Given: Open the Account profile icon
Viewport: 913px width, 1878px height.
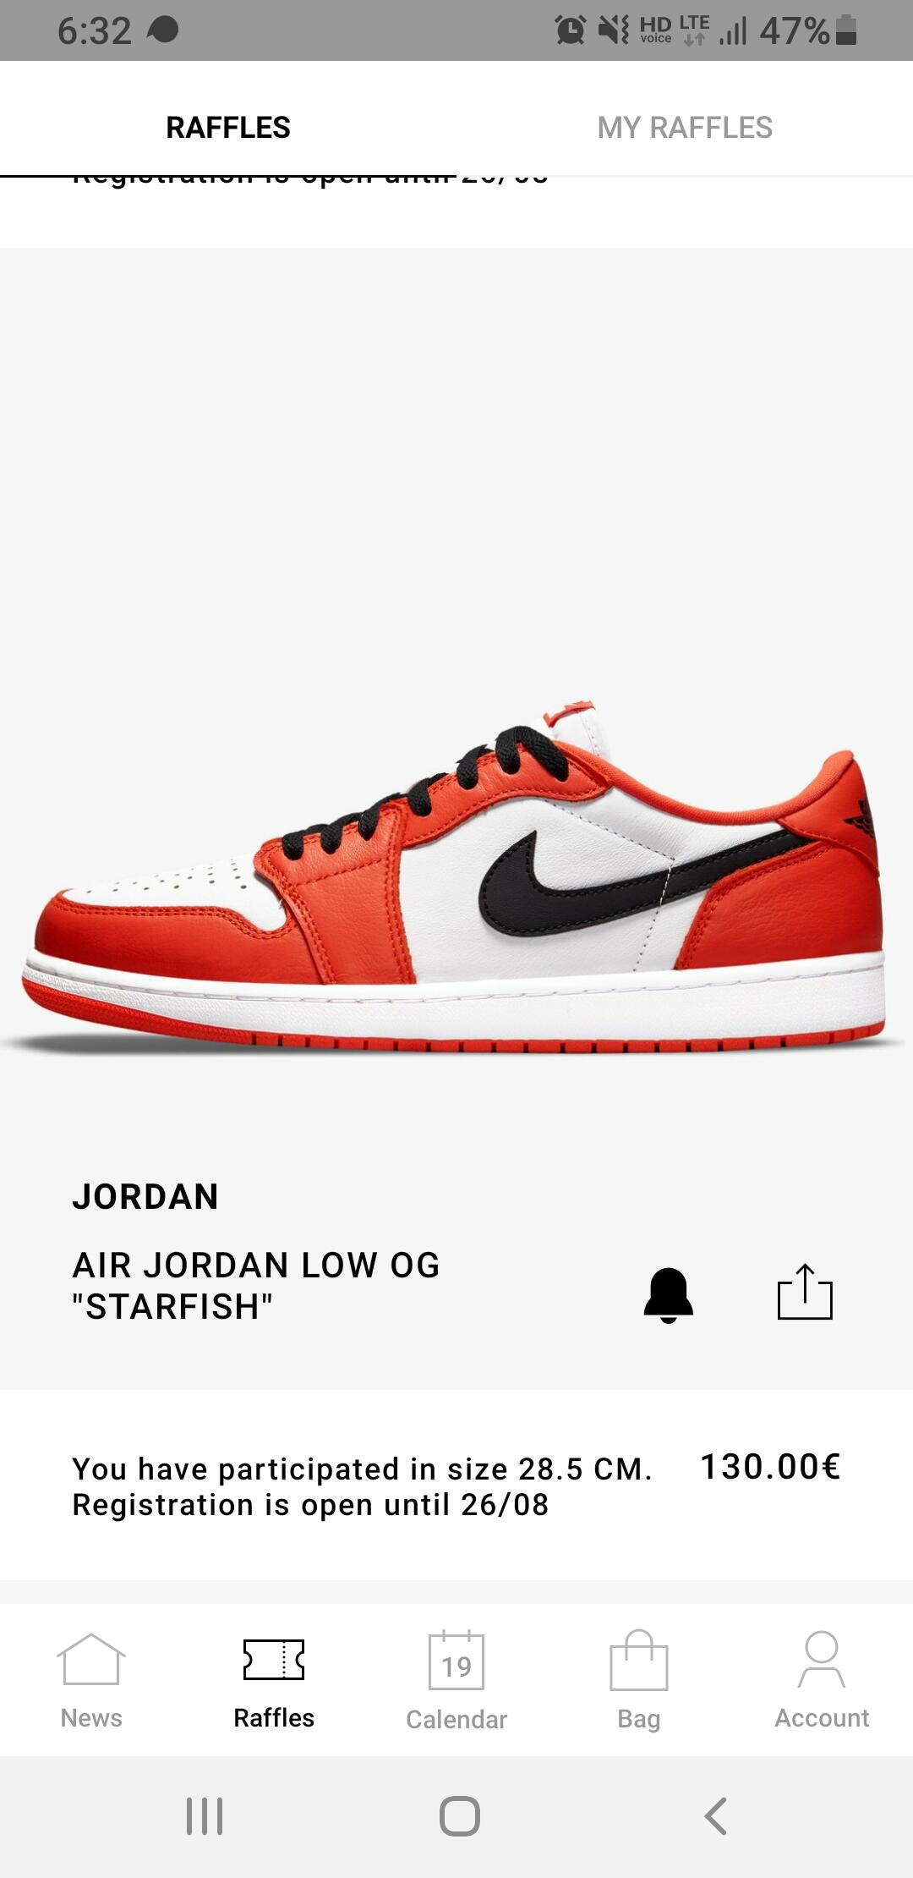Looking at the screenshot, I should click(x=822, y=1660).
